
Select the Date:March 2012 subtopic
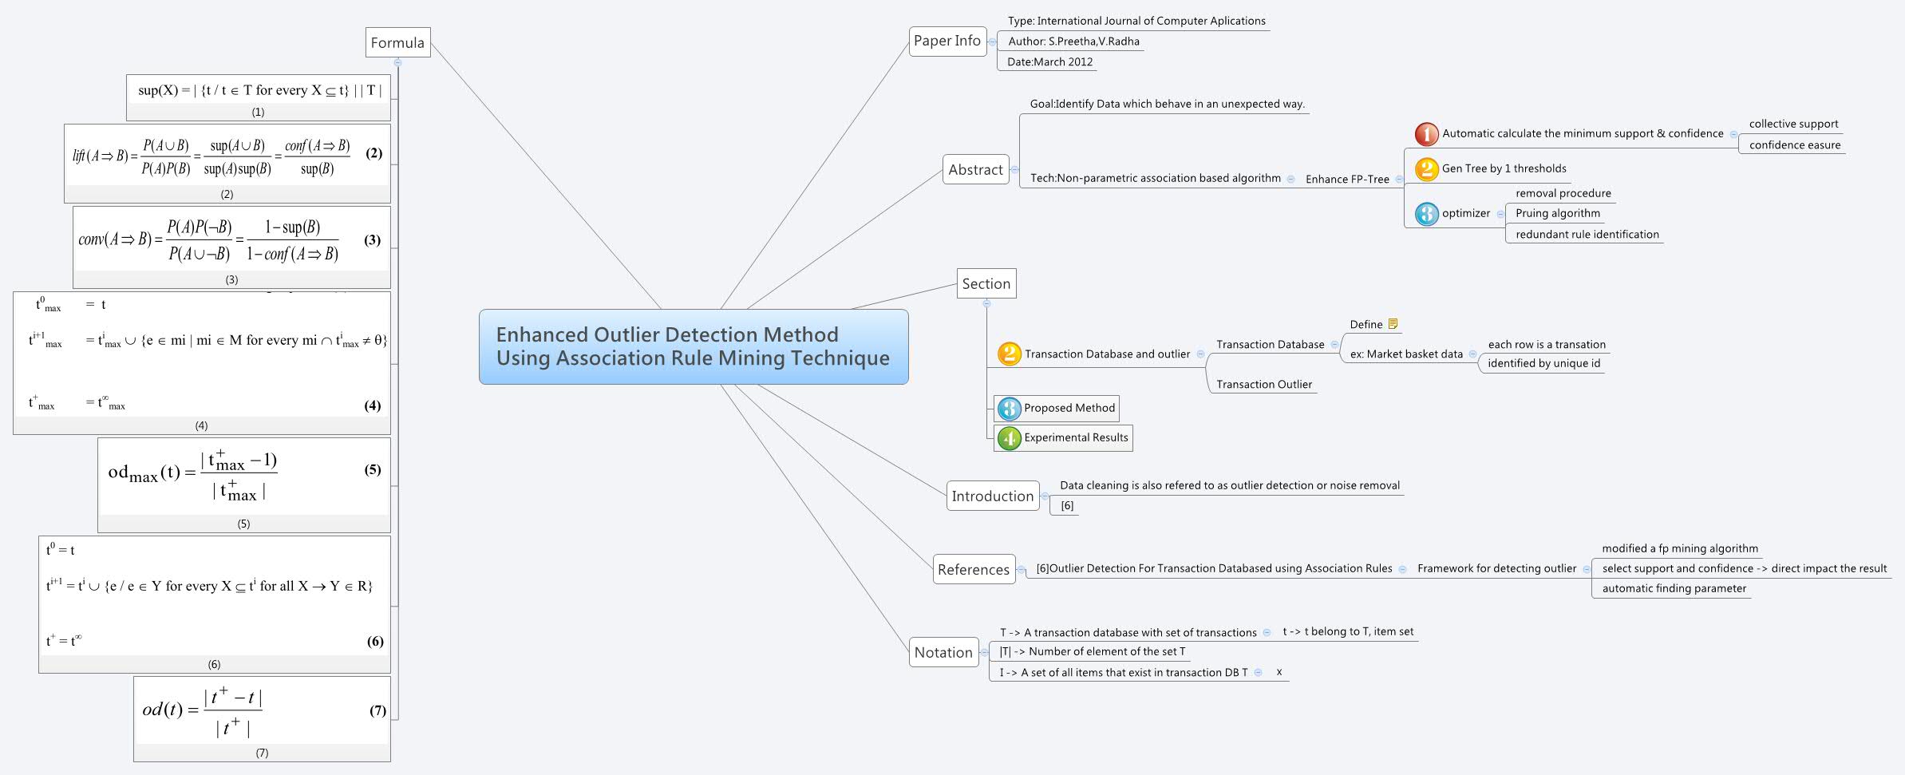[1049, 62]
